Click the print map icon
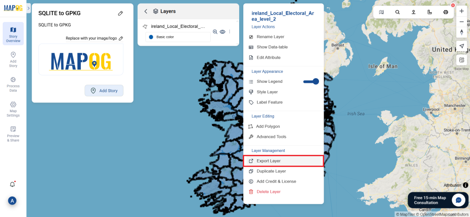This screenshot has height=217, width=470. coord(445,12)
